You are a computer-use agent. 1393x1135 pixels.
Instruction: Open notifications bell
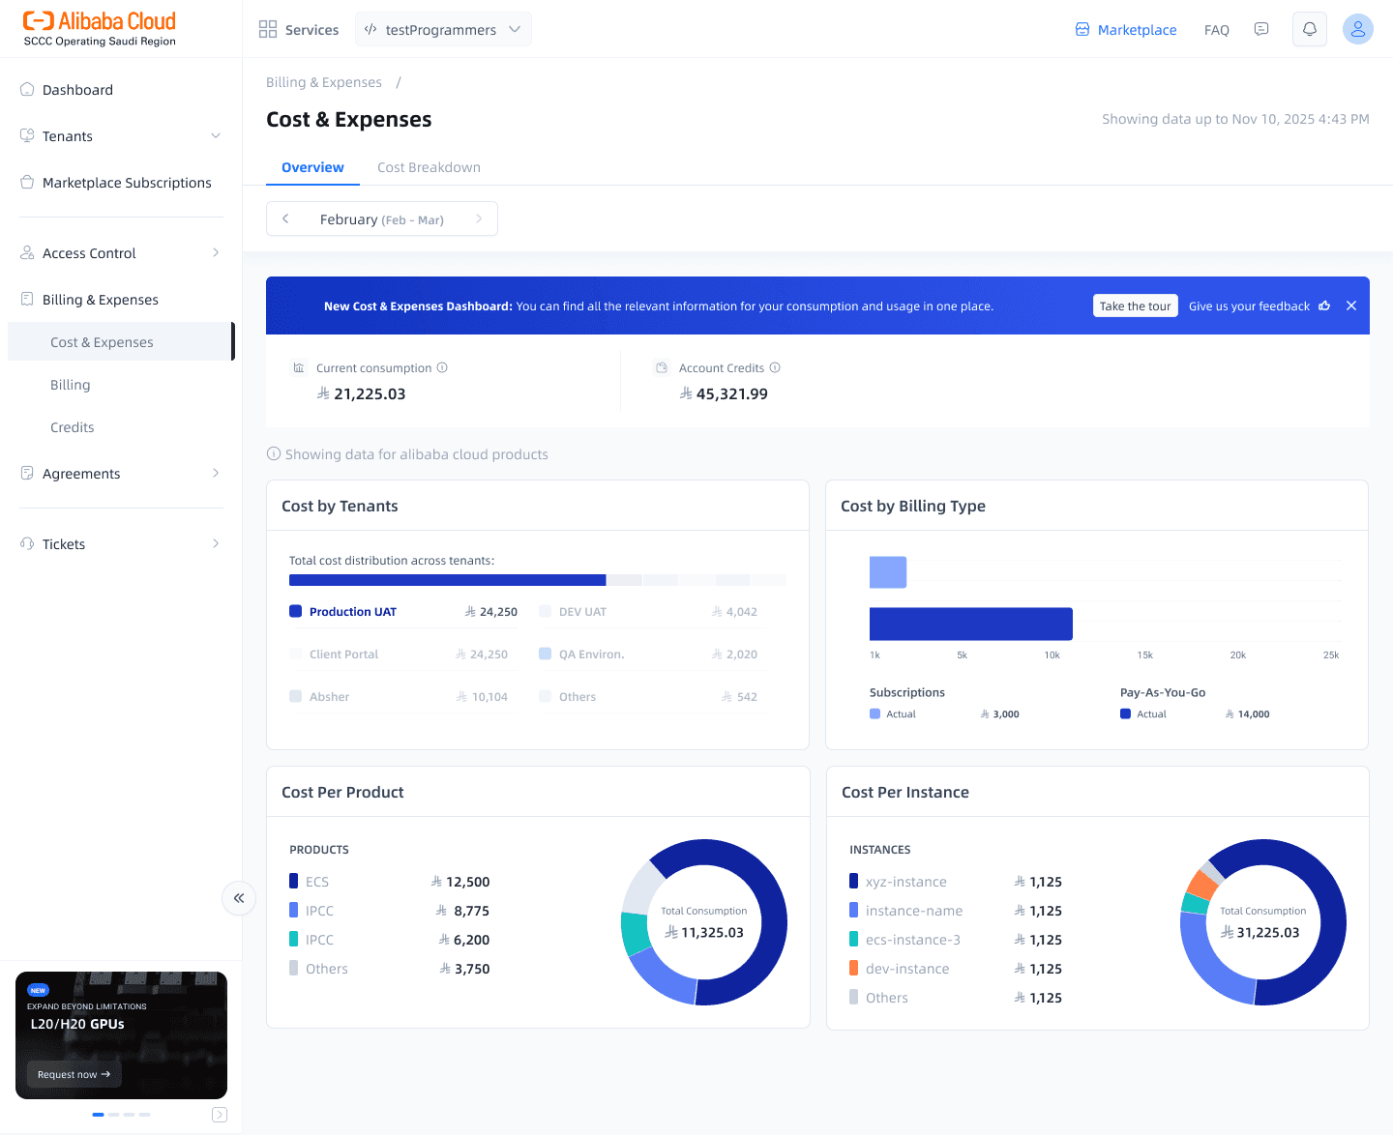(1310, 29)
